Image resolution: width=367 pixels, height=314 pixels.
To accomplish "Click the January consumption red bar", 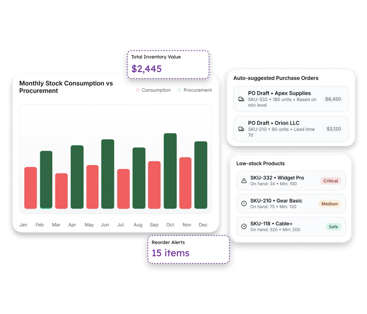I will coord(30,188).
